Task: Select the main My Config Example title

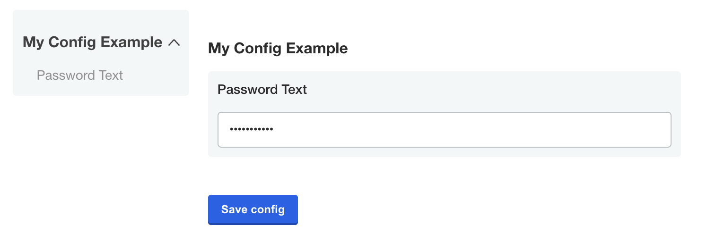Action: 278,48
